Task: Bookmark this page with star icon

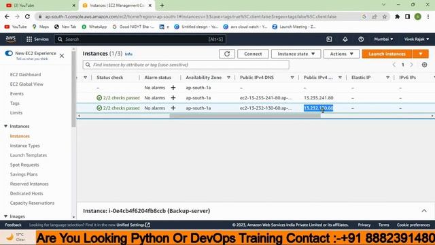Action: [x=385, y=16]
